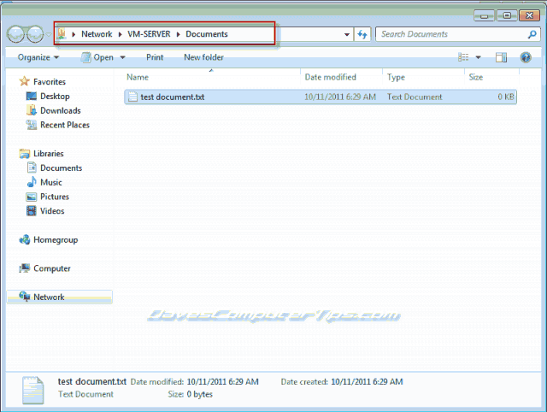Expand the arrow after VM-SERVER breadcrumb
Viewport: 547px width, 412px height.
(x=179, y=34)
